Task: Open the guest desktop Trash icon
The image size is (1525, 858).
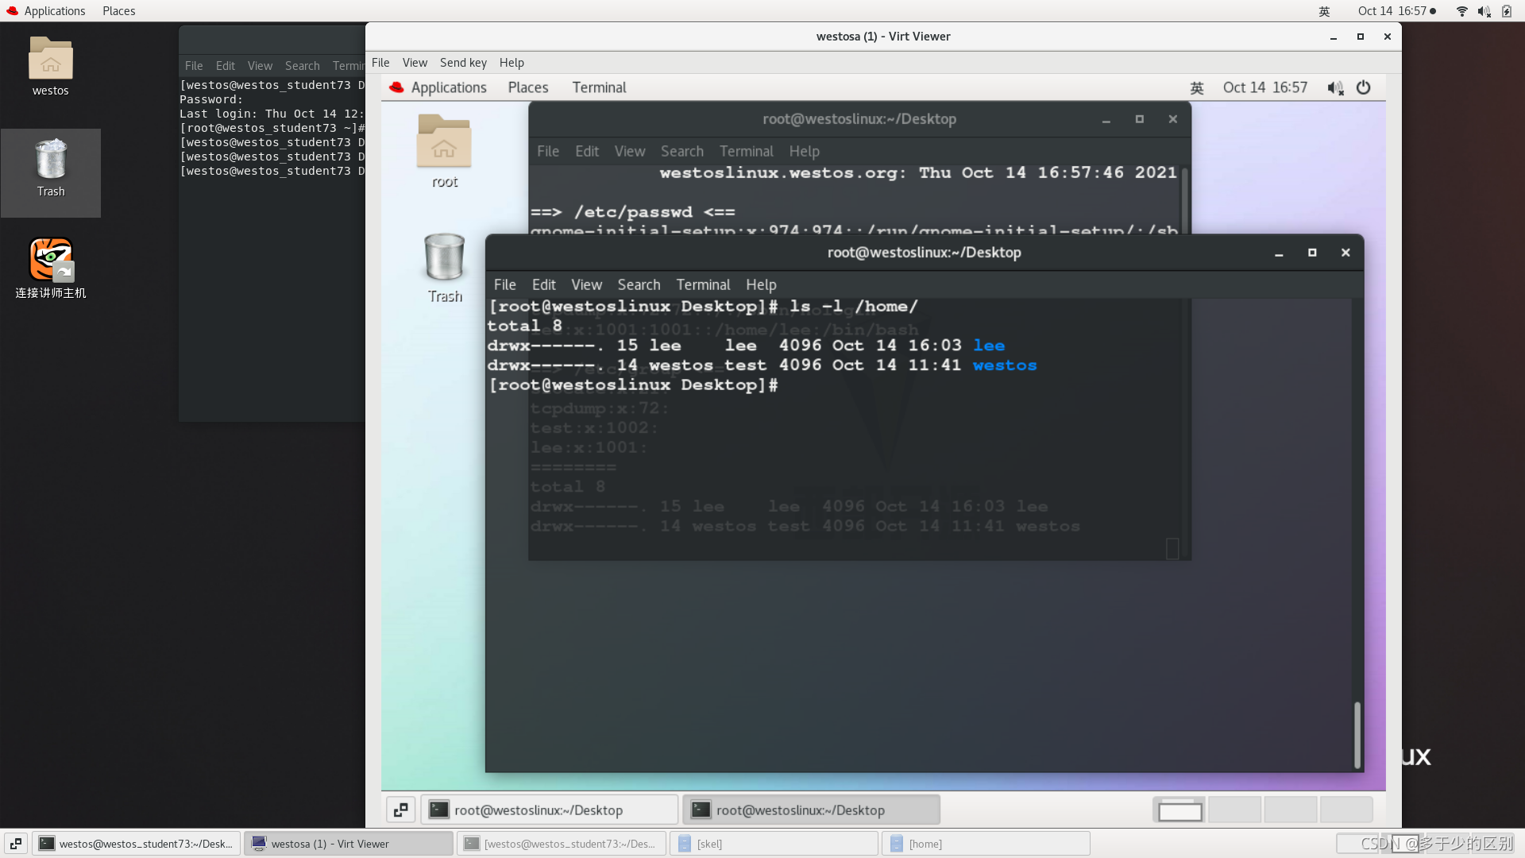Action: (444, 258)
